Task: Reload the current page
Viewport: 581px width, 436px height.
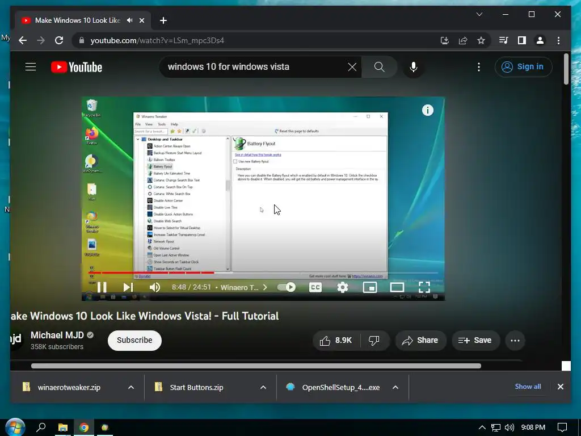Action: point(59,40)
